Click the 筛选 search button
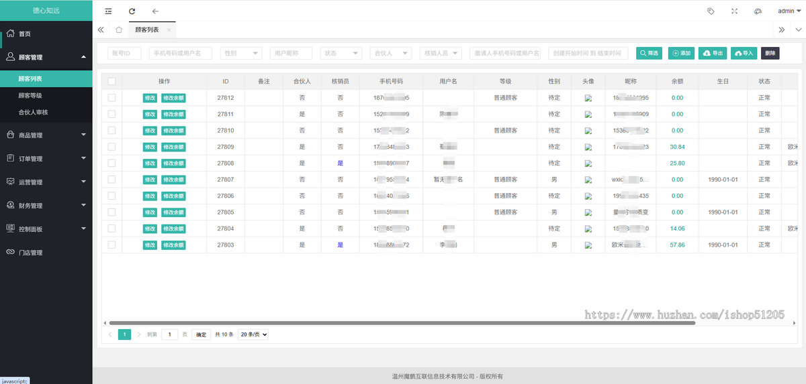This screenshot has width=806, height=384. (x=650, y=54)
